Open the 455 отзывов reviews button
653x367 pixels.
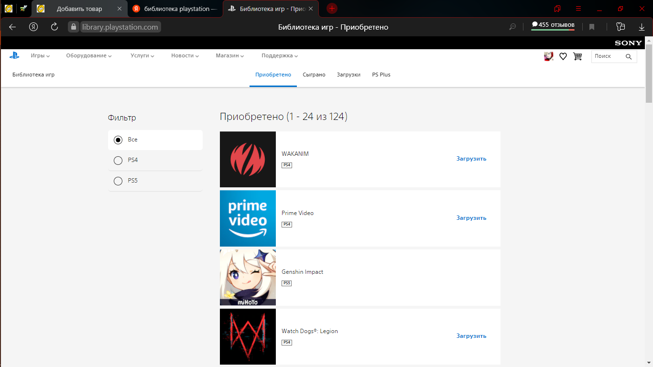(x=553, y=25)
